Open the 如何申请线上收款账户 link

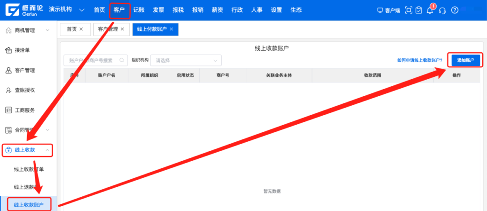[x=419, y=60]
